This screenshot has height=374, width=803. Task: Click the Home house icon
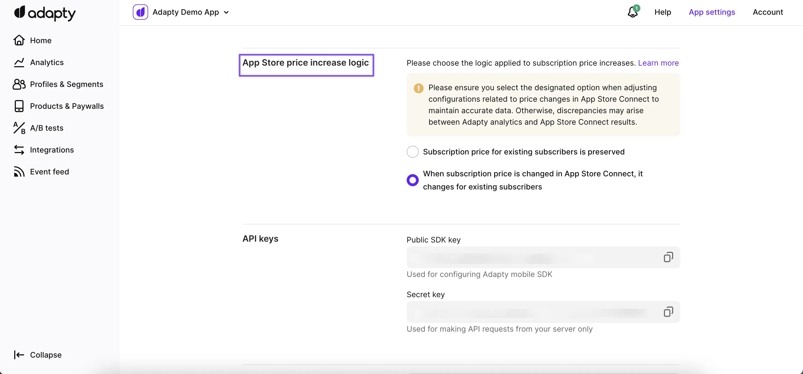coord(19,40)
